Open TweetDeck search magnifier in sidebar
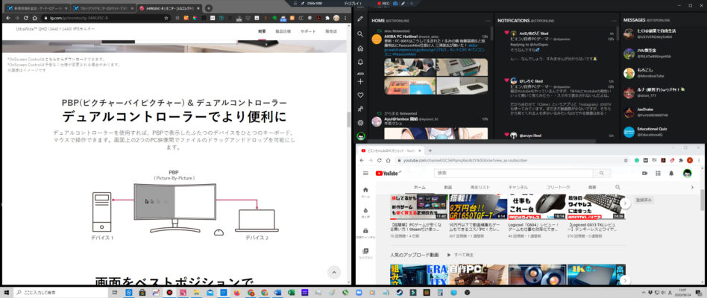This screenshot has width=707, height=298. pos(359,34)
